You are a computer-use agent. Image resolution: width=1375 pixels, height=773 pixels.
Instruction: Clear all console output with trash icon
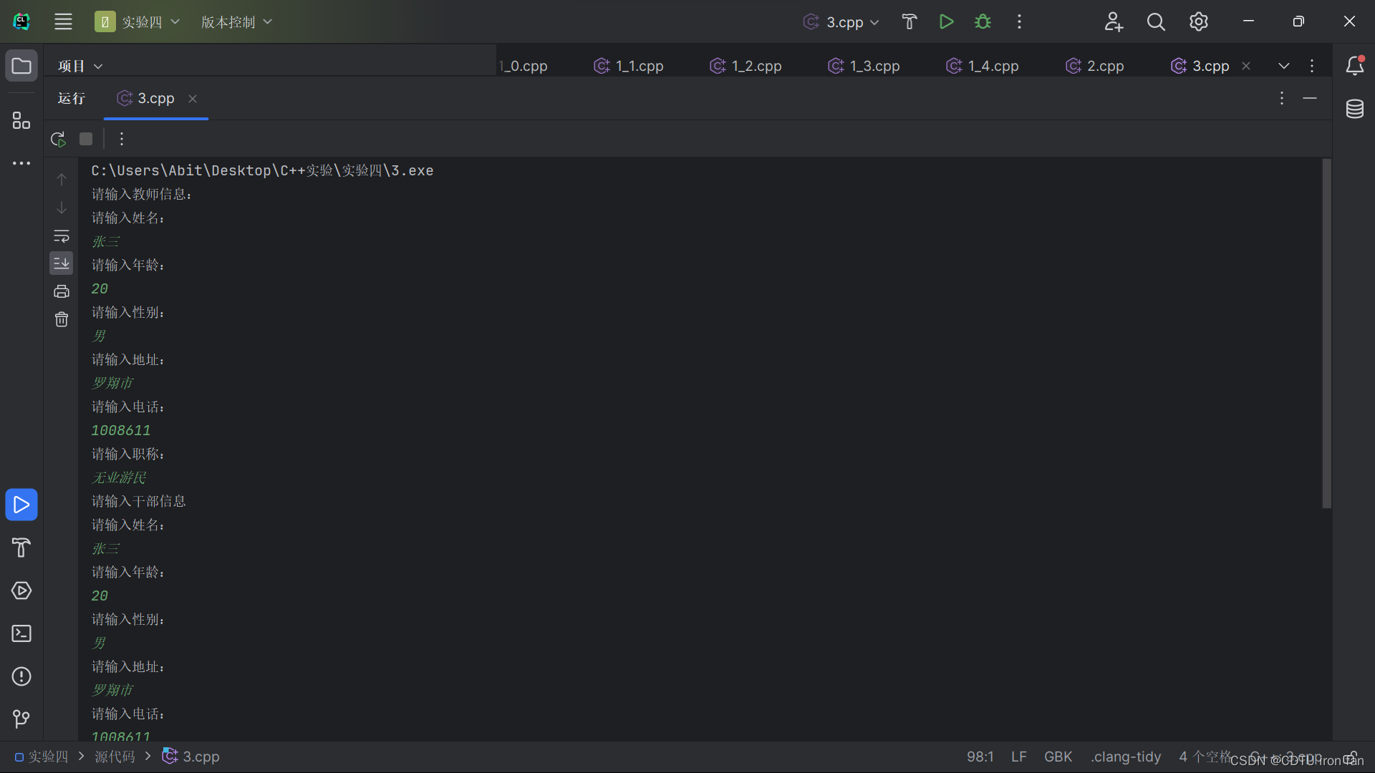(x=62, y=319)
